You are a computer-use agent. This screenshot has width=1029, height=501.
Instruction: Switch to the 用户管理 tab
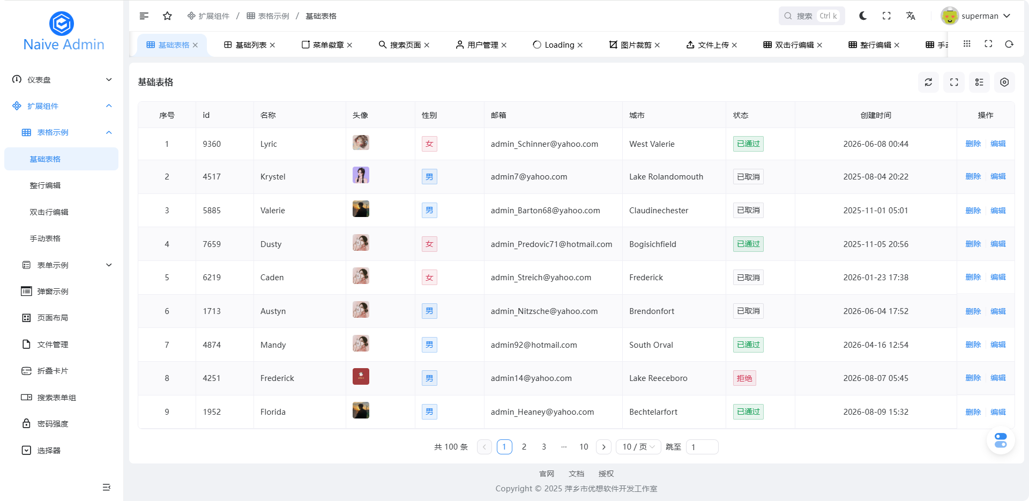click(x=482, y=45)
